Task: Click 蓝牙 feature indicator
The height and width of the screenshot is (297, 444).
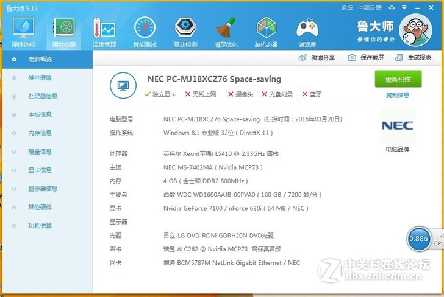Action: tap(312, 94)
